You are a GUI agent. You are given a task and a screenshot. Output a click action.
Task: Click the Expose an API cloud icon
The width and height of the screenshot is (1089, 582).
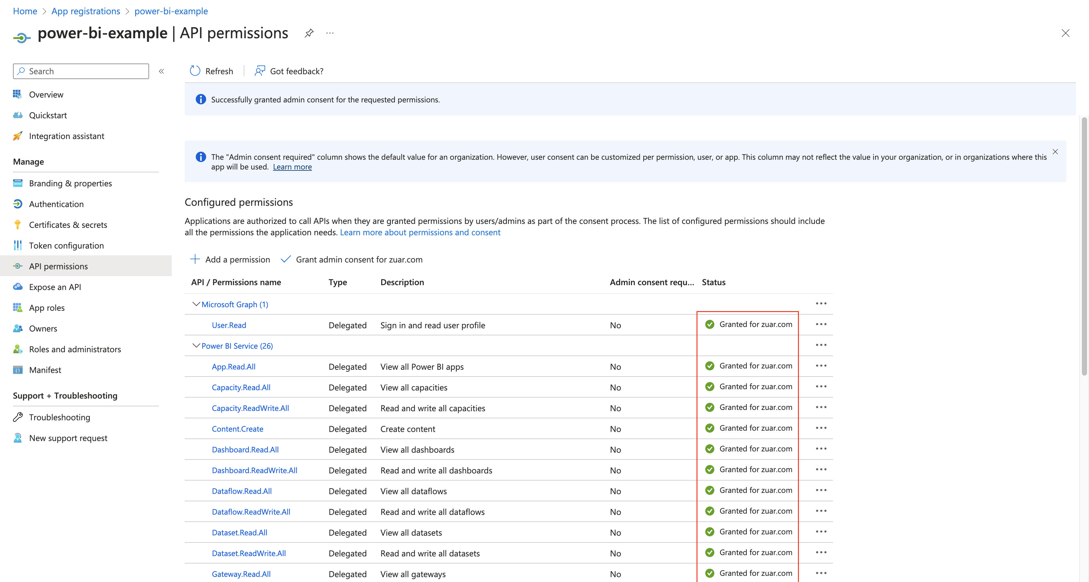click(x=18, y=286)
